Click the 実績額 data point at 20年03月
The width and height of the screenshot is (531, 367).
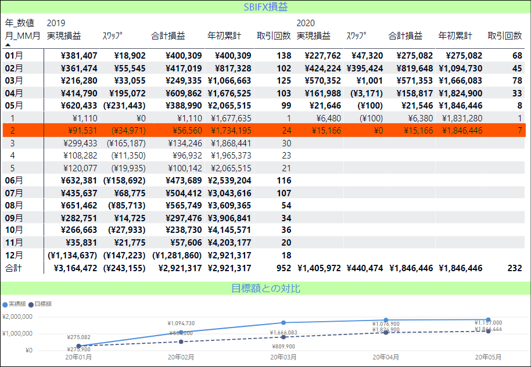284,323
